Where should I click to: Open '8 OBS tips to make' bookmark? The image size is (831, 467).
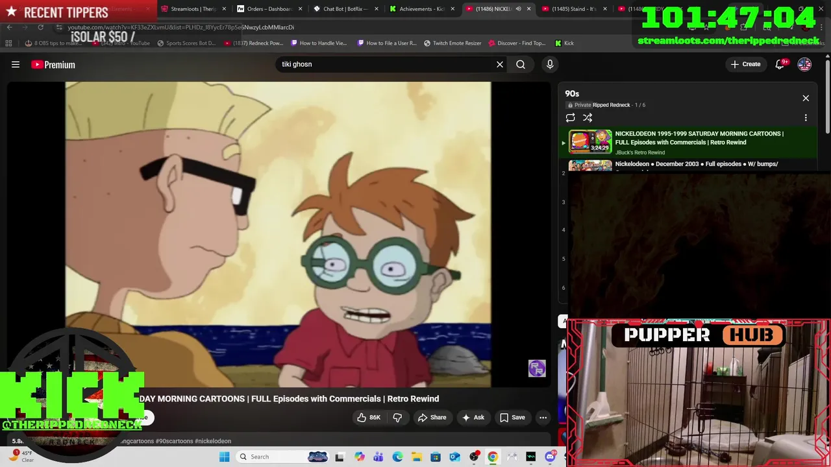pyautogui.click(x=53, y=43)
